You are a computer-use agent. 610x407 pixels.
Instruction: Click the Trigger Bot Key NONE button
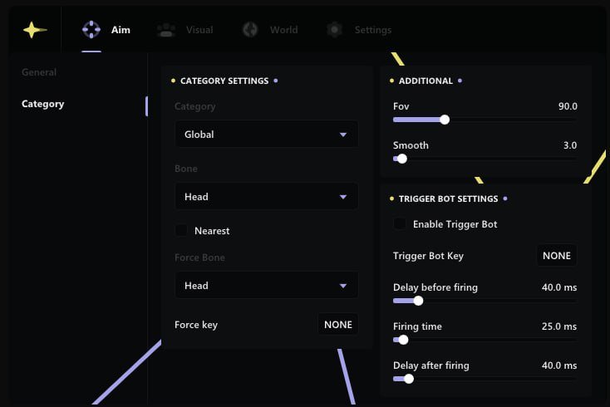click(556, 256)
